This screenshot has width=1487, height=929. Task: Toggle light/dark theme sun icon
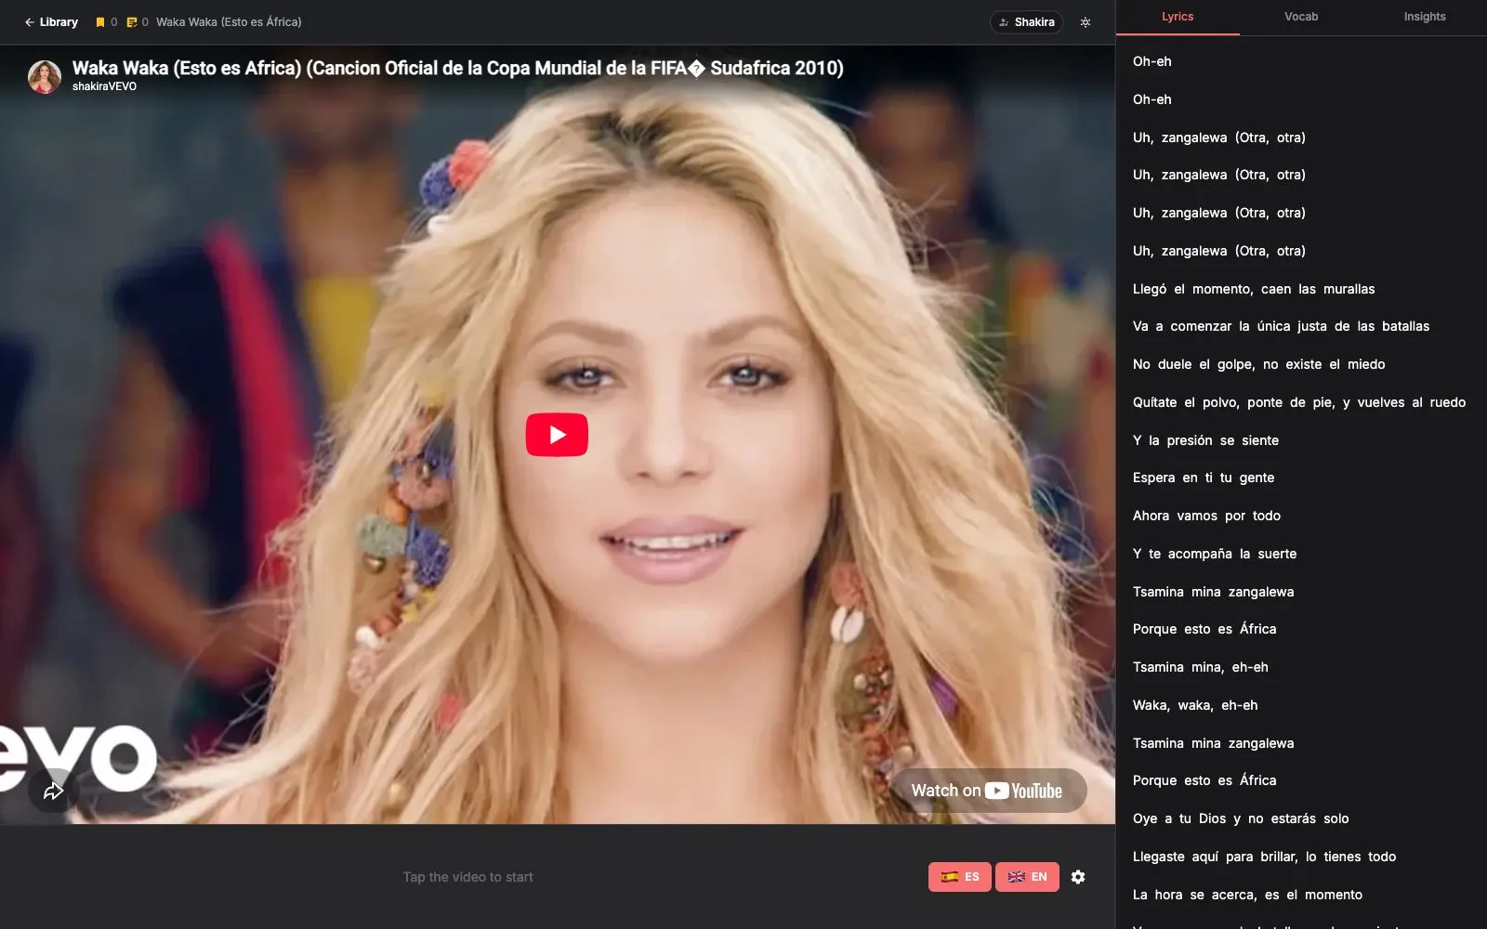[1086, 22]
